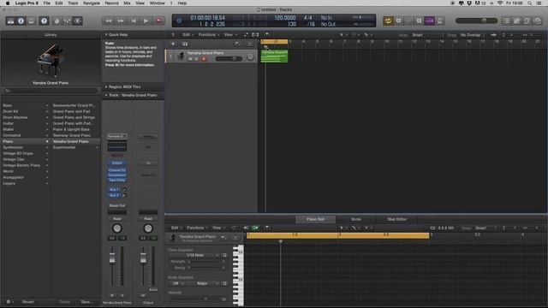This screenshot has width=548, height=308.
Task: Open Mix menu in menu bar
Action: pyautogui.click(x=127, y=3)
